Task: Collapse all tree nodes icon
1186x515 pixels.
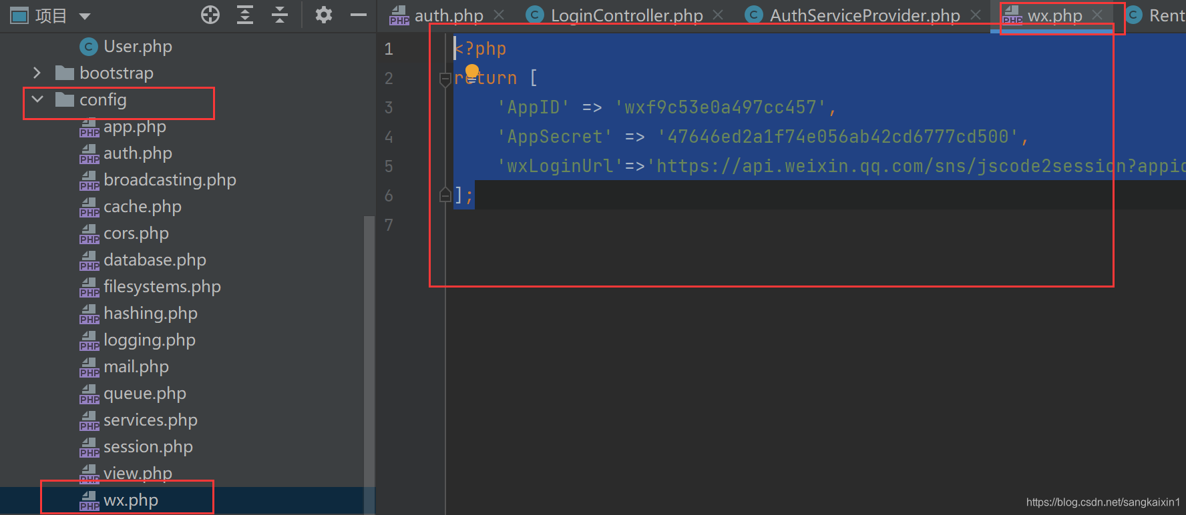Action: pos(280,15)
